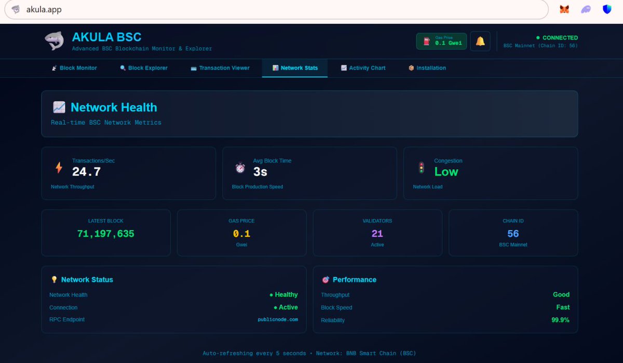Click the publicnode.com RPC endpoint
Image resolution: width=623 pixels, height=363 pixels.
pos(278,319)
